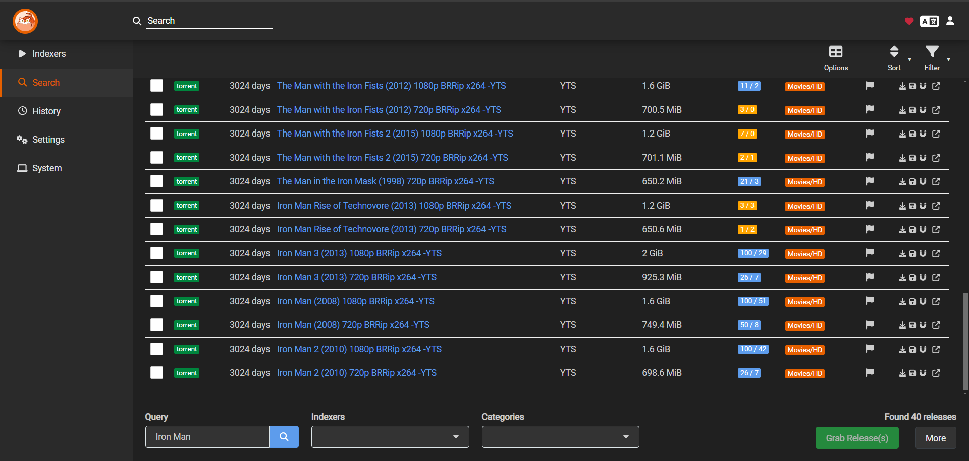Image resolution: width=969 pixels, height=461 pixels.
Task: Click the grab download icon for Iron Man (2008) 1080p
Action: [x=902, y=302]
